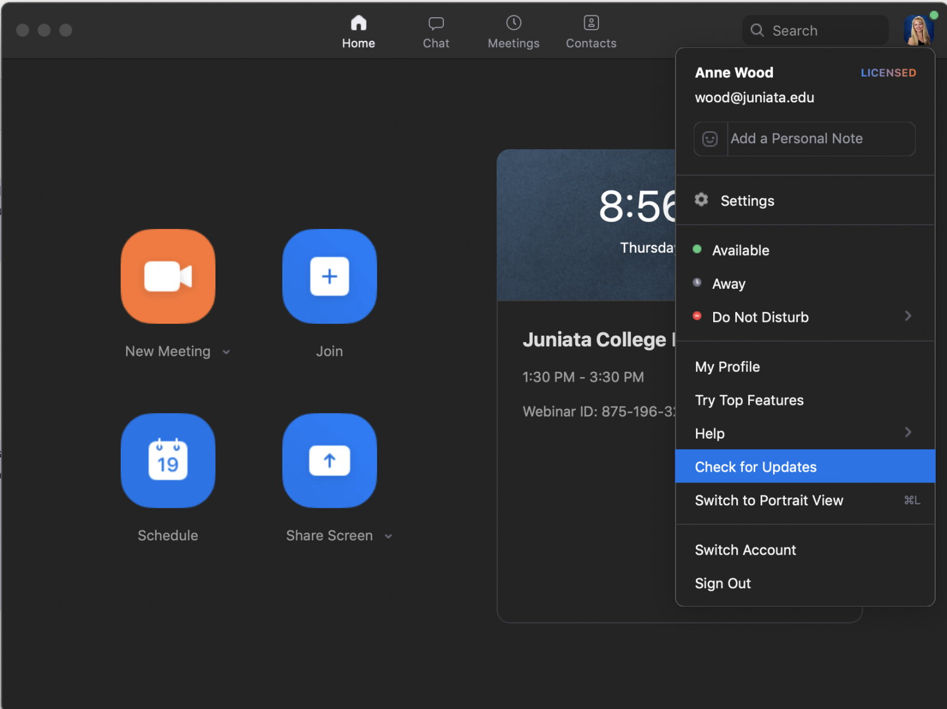The width and height of the screenshot is (947, 709).
Task: Click the Share Screen arrow icon
Action: click(x=330, y=460)
